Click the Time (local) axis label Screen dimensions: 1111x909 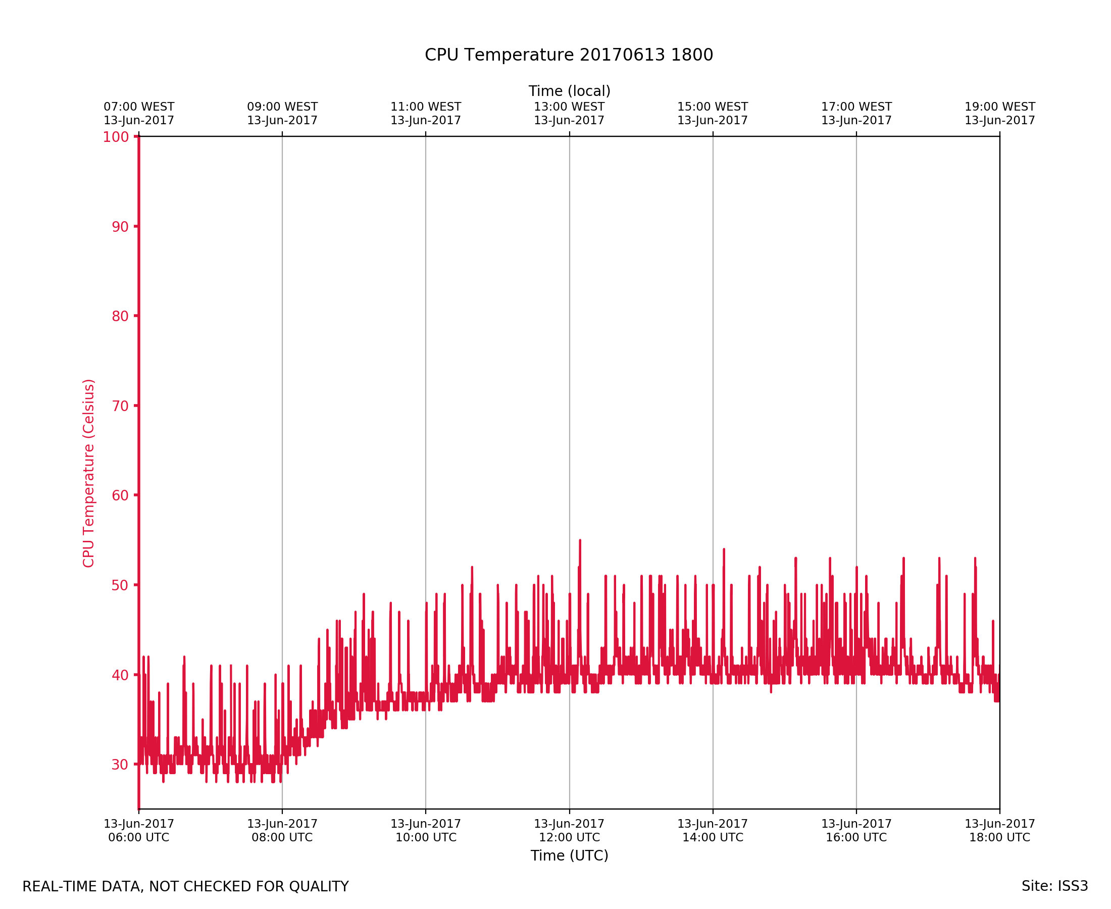(x=569, y=91)
